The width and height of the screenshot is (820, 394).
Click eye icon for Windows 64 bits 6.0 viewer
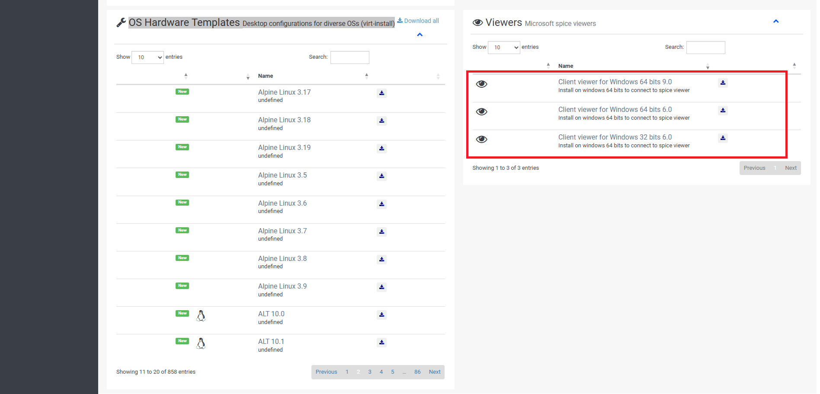click(x=481, y=111)
